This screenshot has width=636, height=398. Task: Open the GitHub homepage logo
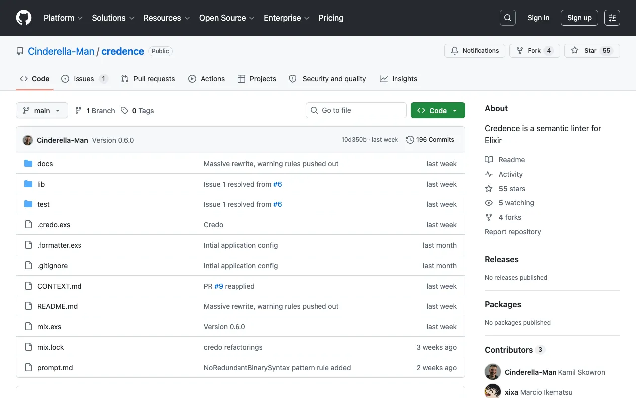pyautogui.click(x=24, y=18)
